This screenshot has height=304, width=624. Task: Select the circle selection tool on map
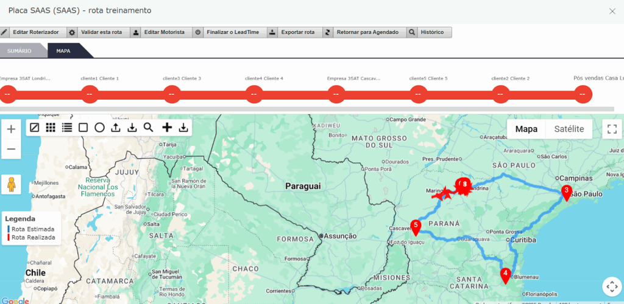click(x=99, y=128)
